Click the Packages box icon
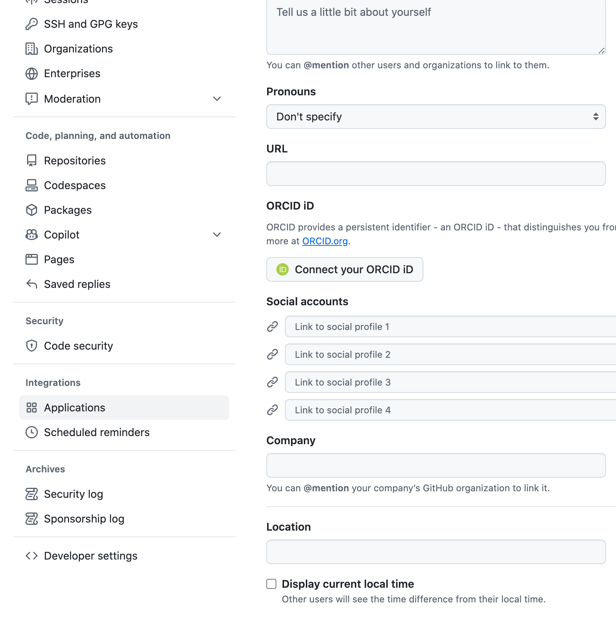 pos(32,210)
